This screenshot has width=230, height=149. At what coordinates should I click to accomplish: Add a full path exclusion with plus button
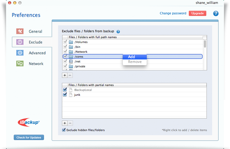click(x=65, y=75)
